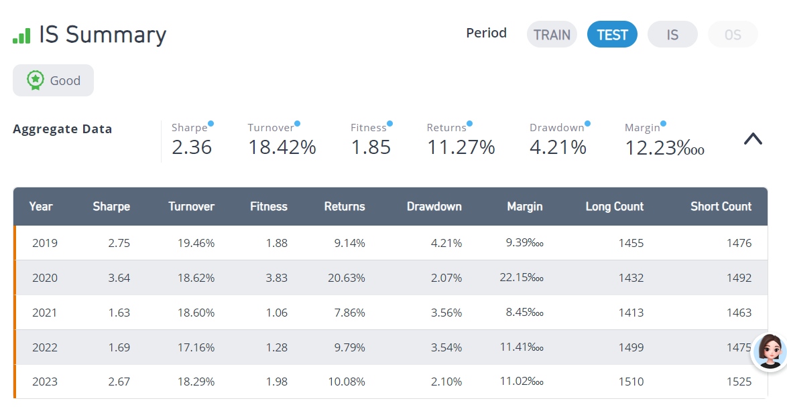This screenshot has width=787, height=413.
Task: Click the orange marker on 2023 row
Action: 15,382
